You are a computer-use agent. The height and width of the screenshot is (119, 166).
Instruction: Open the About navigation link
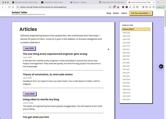pos(124,13)
